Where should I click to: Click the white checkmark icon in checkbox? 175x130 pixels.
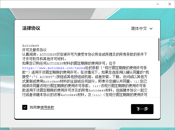pos(25,107)
